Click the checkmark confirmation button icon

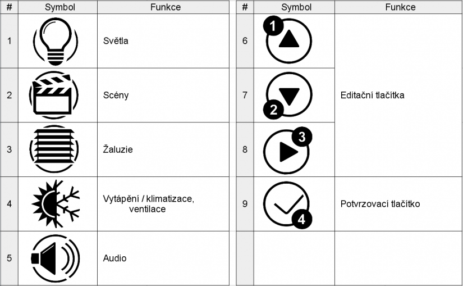pos(286,202)
